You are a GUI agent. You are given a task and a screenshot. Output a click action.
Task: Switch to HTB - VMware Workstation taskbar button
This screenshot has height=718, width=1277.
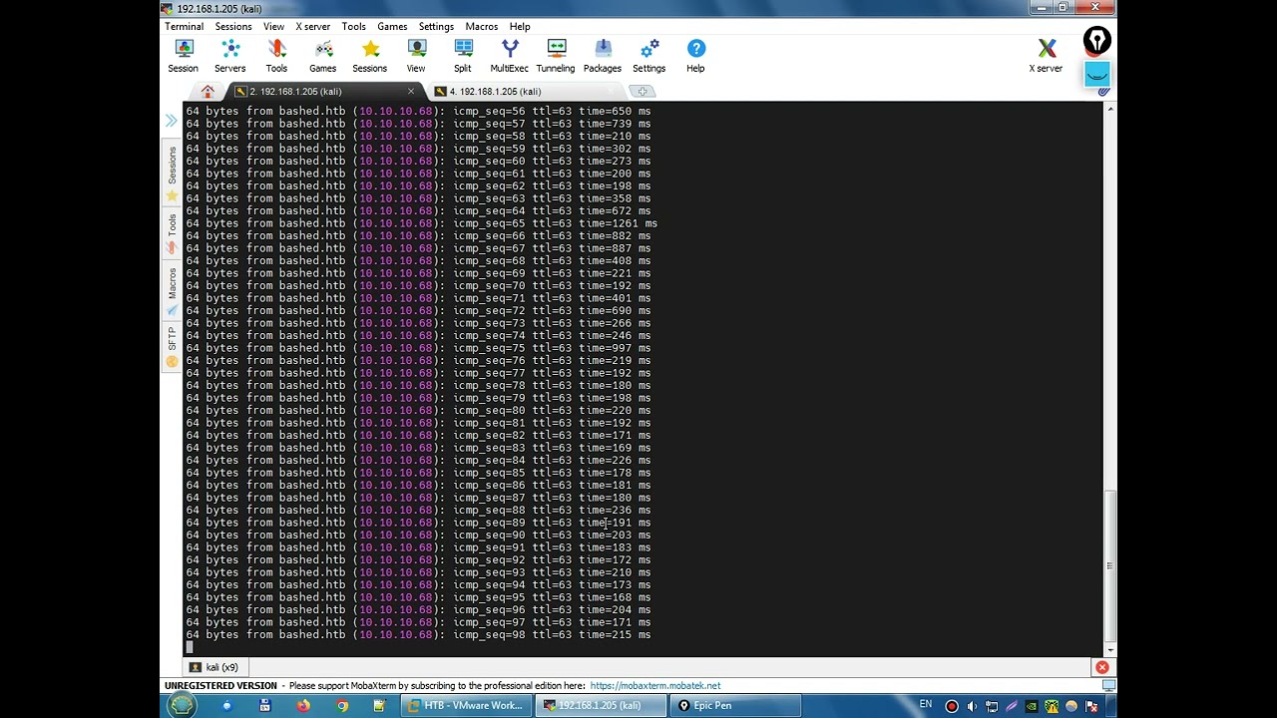pos(465,706)
